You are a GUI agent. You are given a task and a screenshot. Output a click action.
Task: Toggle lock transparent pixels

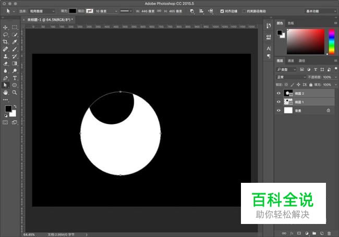point(286,84)
